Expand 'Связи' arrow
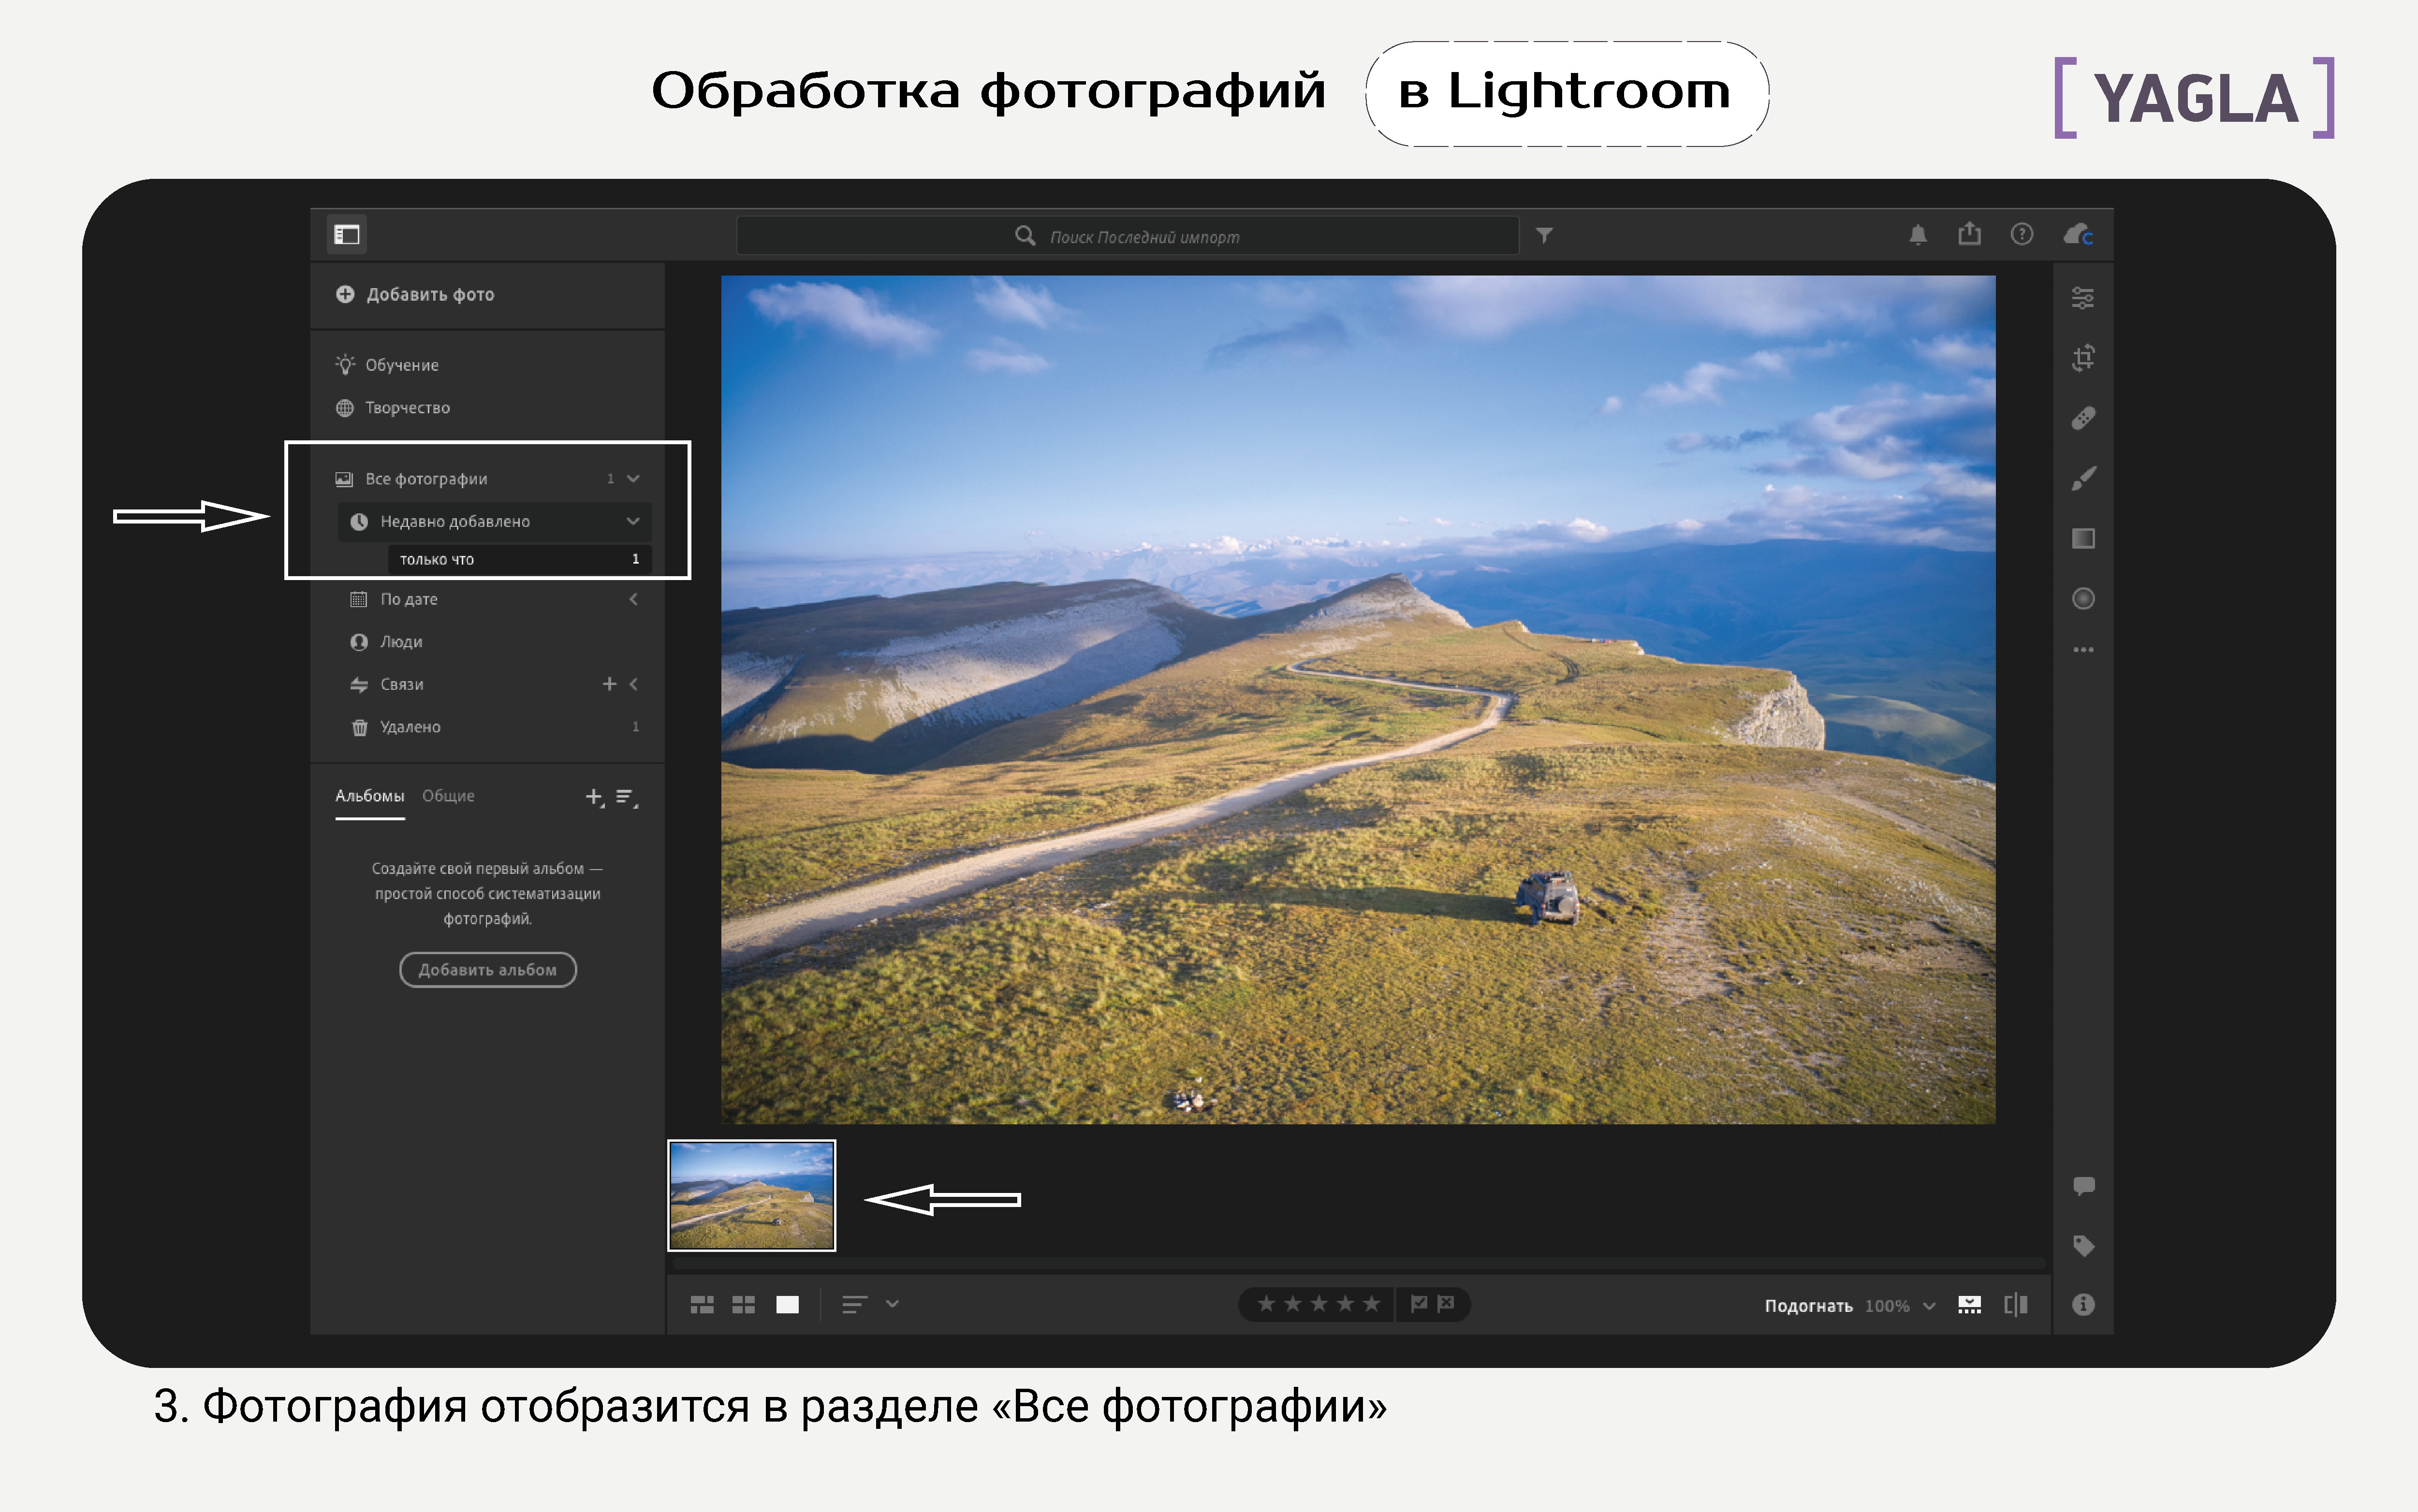This screenshot has height=1512, width=2418. click(633, 684)
